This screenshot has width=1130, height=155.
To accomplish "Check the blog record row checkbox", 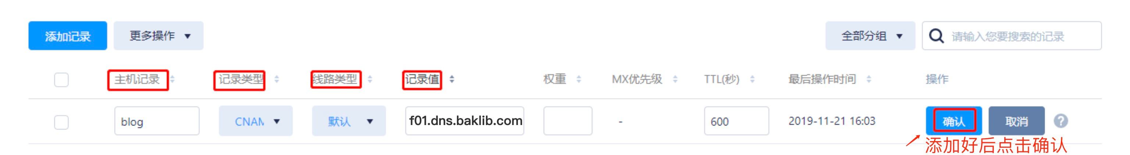I will pyautogui.click(x=61, y=122).
